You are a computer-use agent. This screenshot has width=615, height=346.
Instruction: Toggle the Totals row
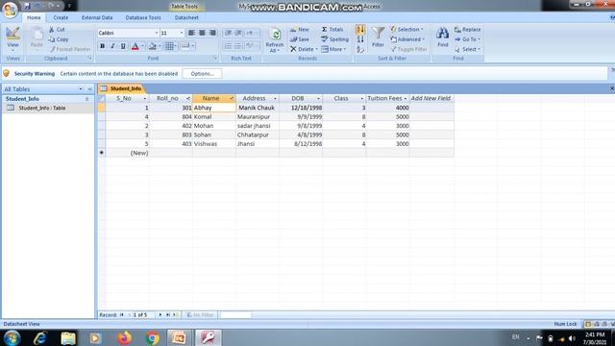(x=332, y=30)
